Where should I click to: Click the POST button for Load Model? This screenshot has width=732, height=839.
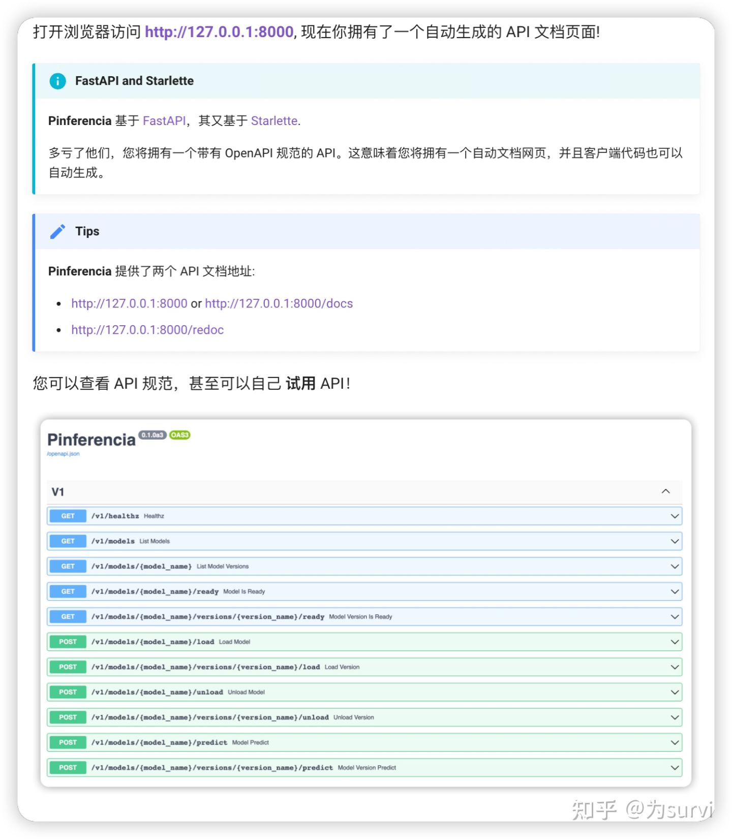(x=68, y=642)
